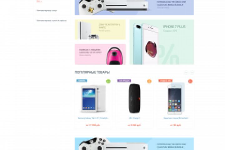Open the bottom blue Xbox console banner
Image resolution: width=225 pixels, height=150 pixels.
click(134, 143)
